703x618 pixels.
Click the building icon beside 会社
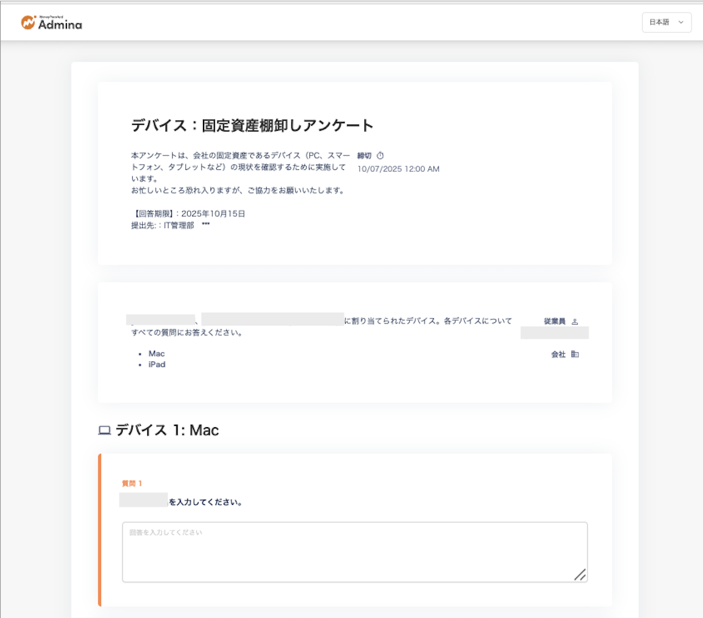click(x=575, y=354)
